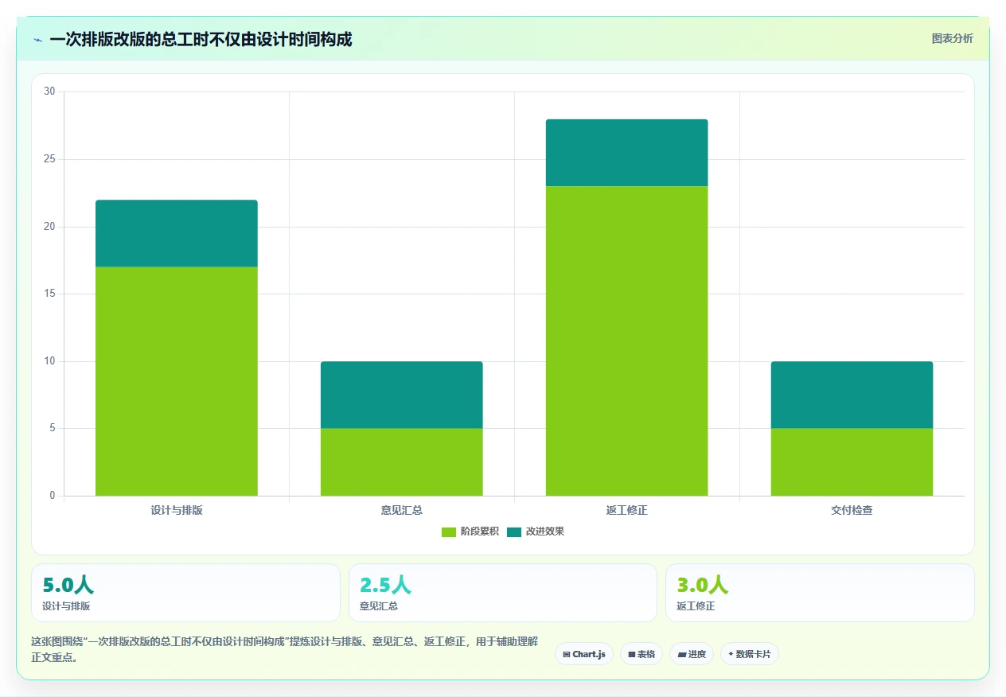The image size is (1006, 697).
Task: Click the 图表分析 label in header
Action: (952, 38)
